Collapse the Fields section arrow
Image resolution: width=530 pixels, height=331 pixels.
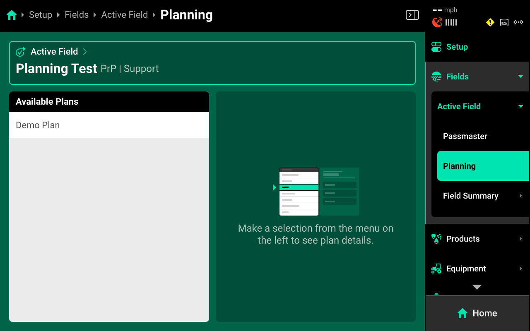[520, 77]
